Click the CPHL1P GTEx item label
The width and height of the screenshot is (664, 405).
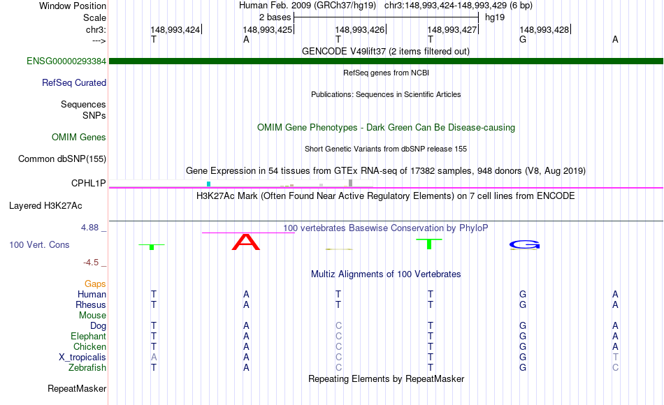point(88,183)
